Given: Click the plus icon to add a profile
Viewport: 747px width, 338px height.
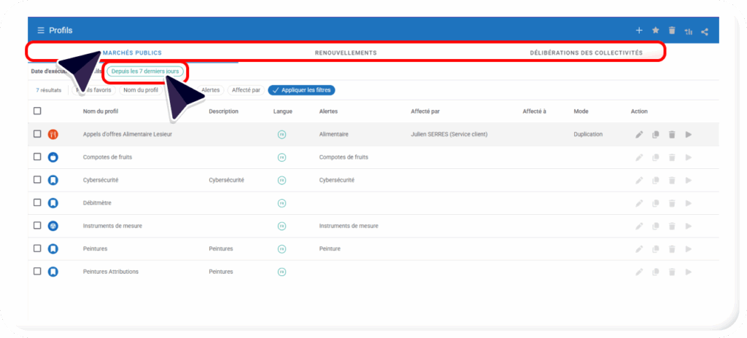Looking at the screenshot, I should [x=639, y=31].
